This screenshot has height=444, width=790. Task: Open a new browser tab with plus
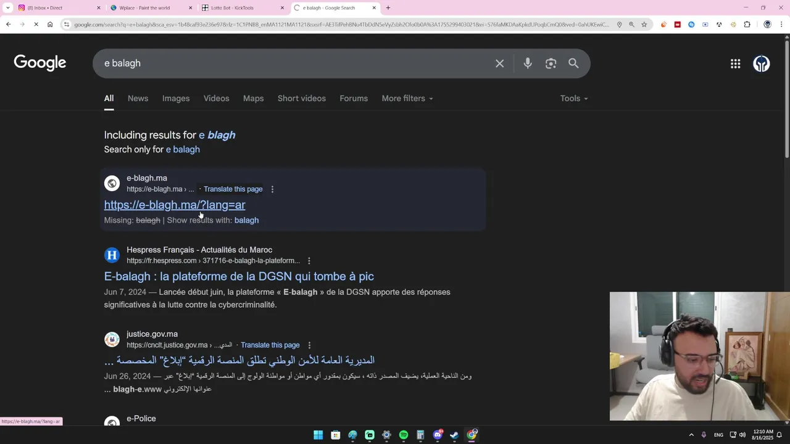(388, 8)
